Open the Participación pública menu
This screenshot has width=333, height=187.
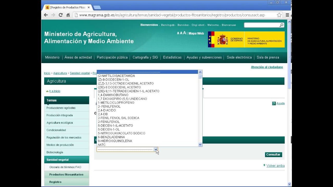pos(112,57)
